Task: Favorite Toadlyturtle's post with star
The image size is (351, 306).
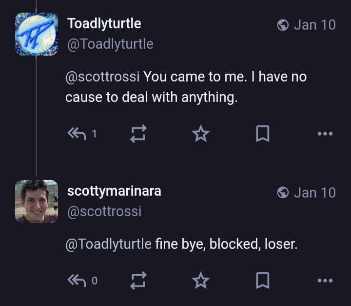Action: click(x=200, y=133)
